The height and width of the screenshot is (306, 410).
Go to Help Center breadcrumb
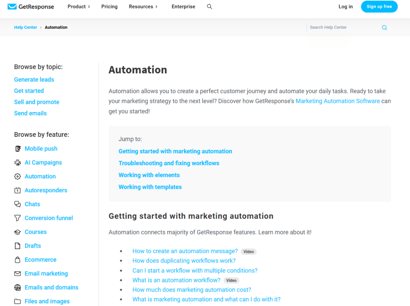(26, 27)
